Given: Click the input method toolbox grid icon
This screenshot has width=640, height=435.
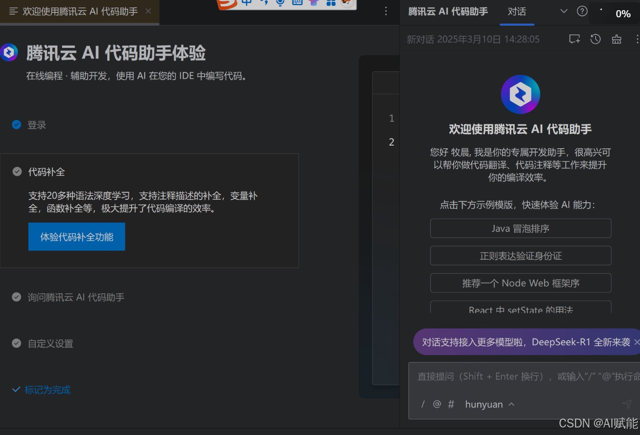Looking at the screenshot, I should 331,3.
